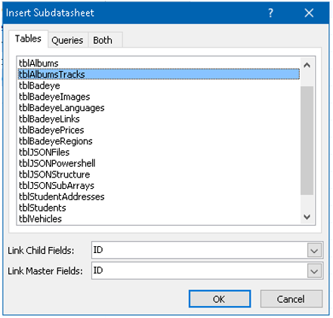The image size is (333, 318).
Task: Open the Link Master Fields dropdown arrow
Action: [314, 271]
